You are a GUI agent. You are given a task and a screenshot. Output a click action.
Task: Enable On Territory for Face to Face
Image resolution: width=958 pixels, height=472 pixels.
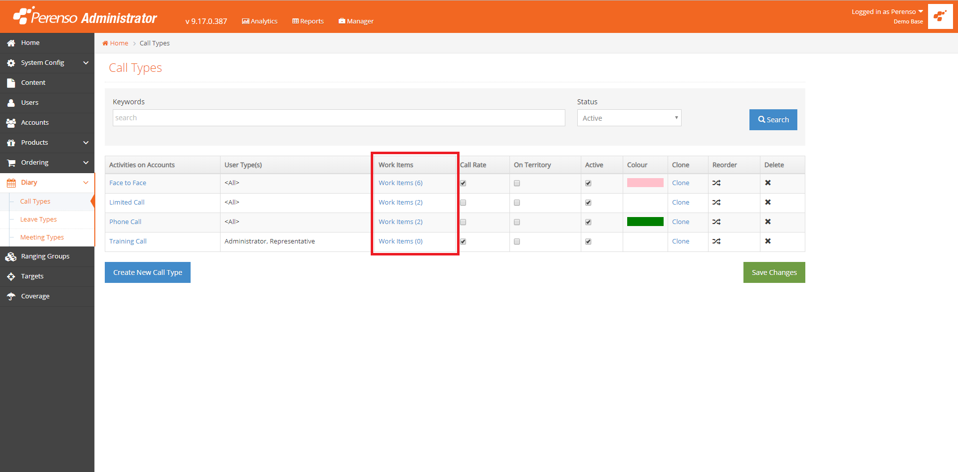coord(517,184)
